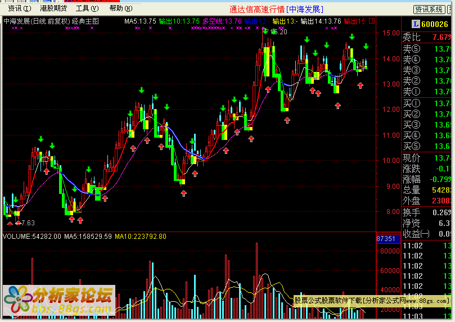This screenshot has height=322, width=455.
Task: Click the 买⑤ bid row
Action: [426, 146]
